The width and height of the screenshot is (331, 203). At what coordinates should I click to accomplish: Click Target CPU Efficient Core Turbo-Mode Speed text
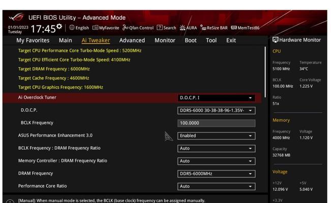click(74, 60)
